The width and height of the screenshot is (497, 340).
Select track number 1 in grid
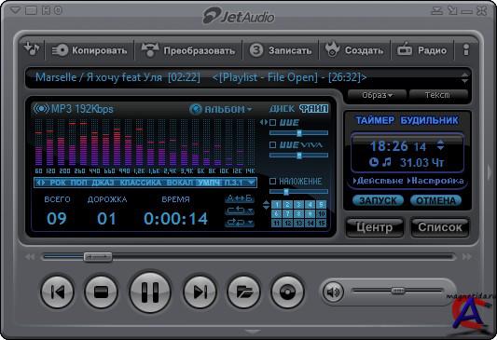pos(276,205)
